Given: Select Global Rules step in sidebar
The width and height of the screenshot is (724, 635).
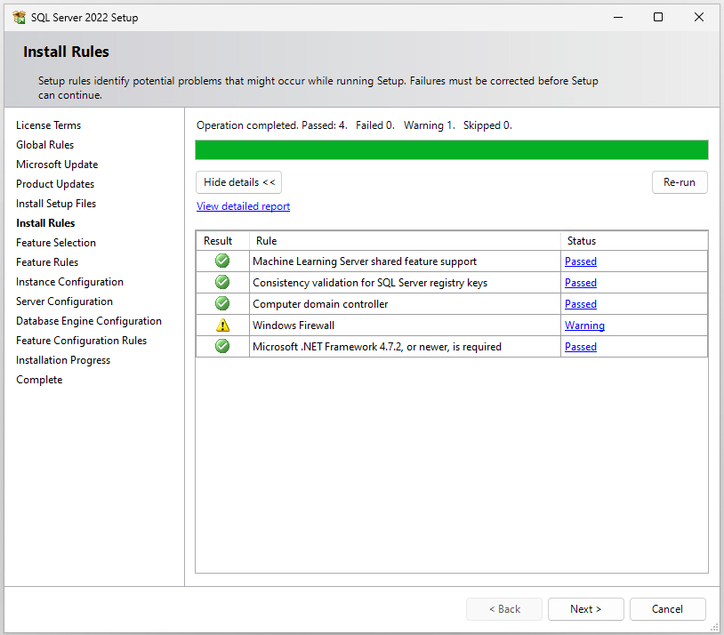Looking at the screenshot, I should click(x=44, y=145).
